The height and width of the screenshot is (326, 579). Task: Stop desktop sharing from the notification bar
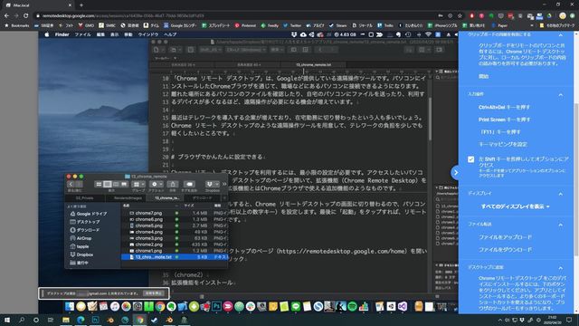pyautogui.click(x=154, y=293)
